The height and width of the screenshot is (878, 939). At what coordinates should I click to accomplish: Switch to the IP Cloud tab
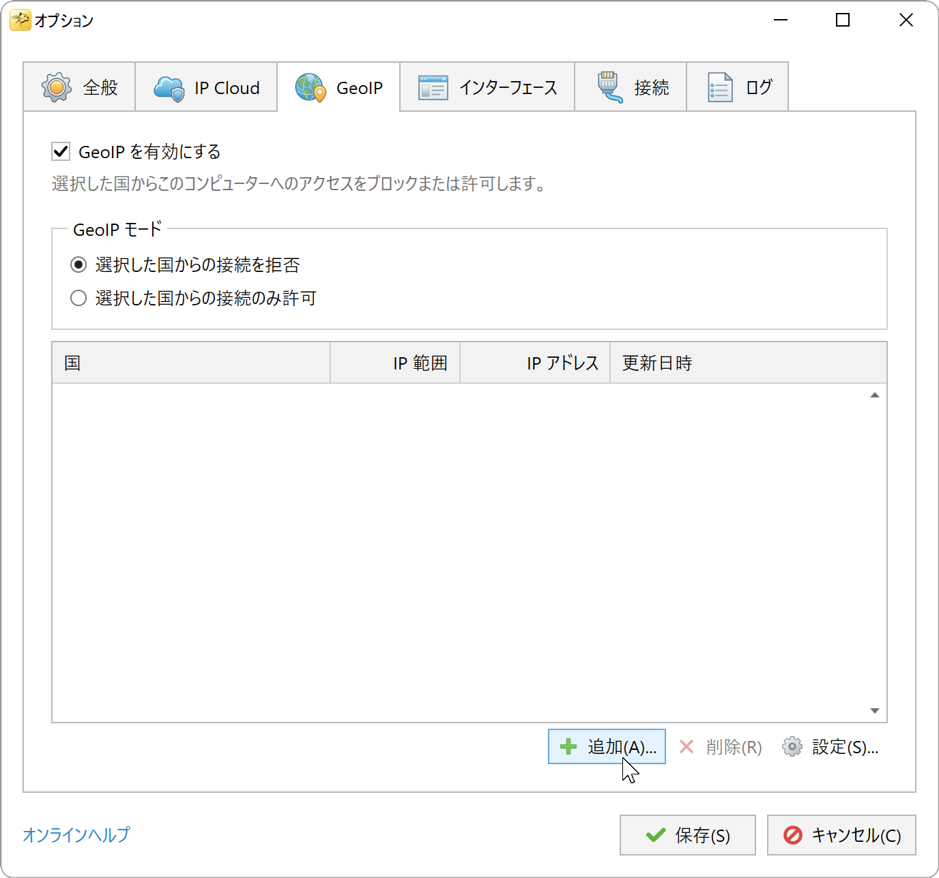pos(206,87)
